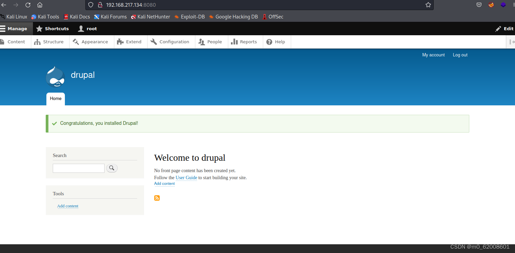
Task: Open the User Guide link
Action: [186, 178]
